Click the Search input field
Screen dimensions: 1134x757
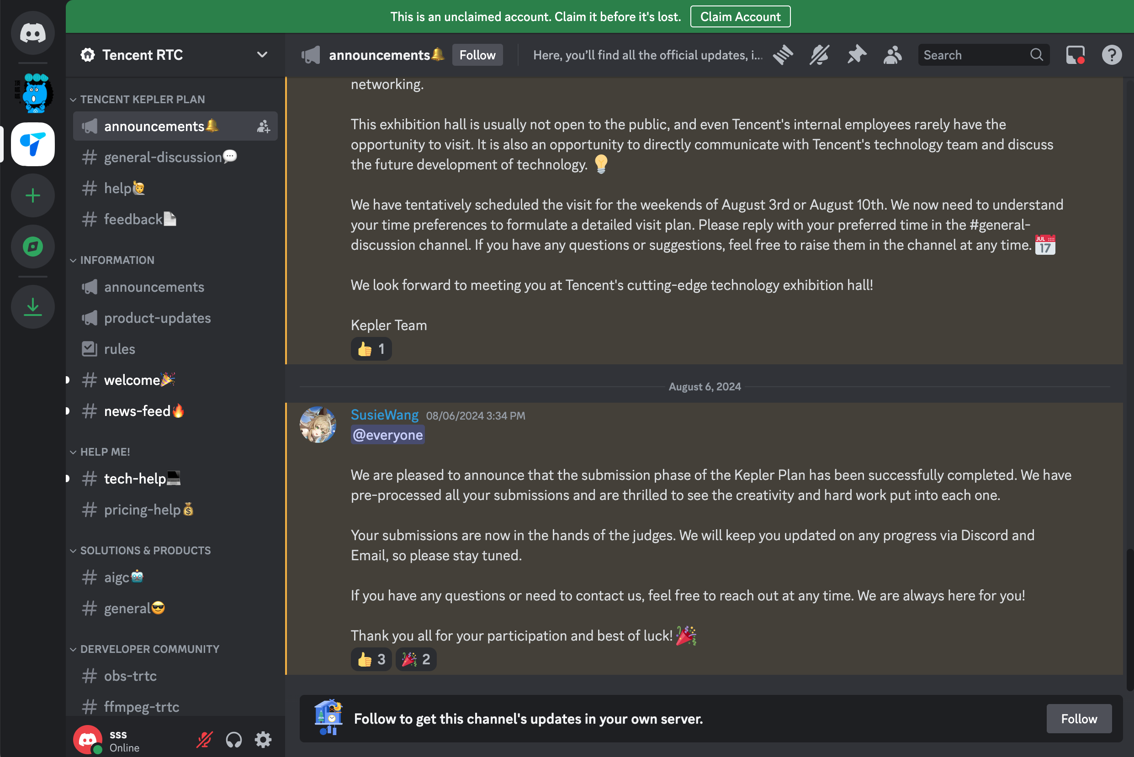click(x=975, y=55)
